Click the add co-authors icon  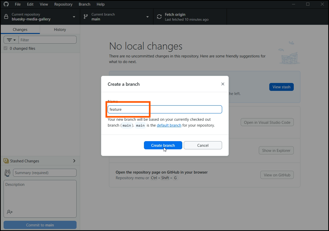tap(10, 212)
